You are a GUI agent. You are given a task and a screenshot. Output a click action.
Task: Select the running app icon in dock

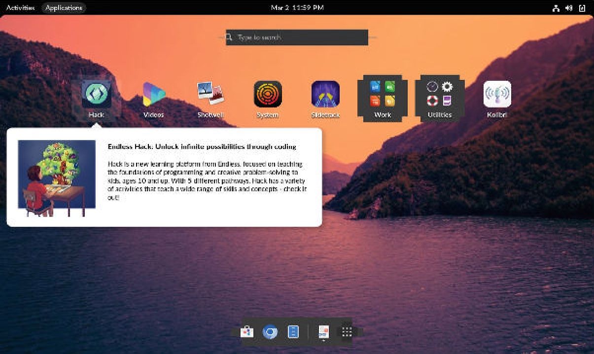[x=323, y=332]
